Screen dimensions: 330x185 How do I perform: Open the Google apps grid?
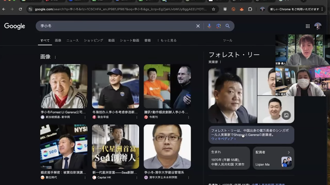tap(308, 26)
